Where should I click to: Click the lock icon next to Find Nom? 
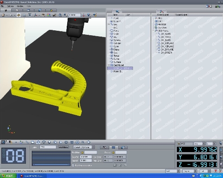coord(82,153)
